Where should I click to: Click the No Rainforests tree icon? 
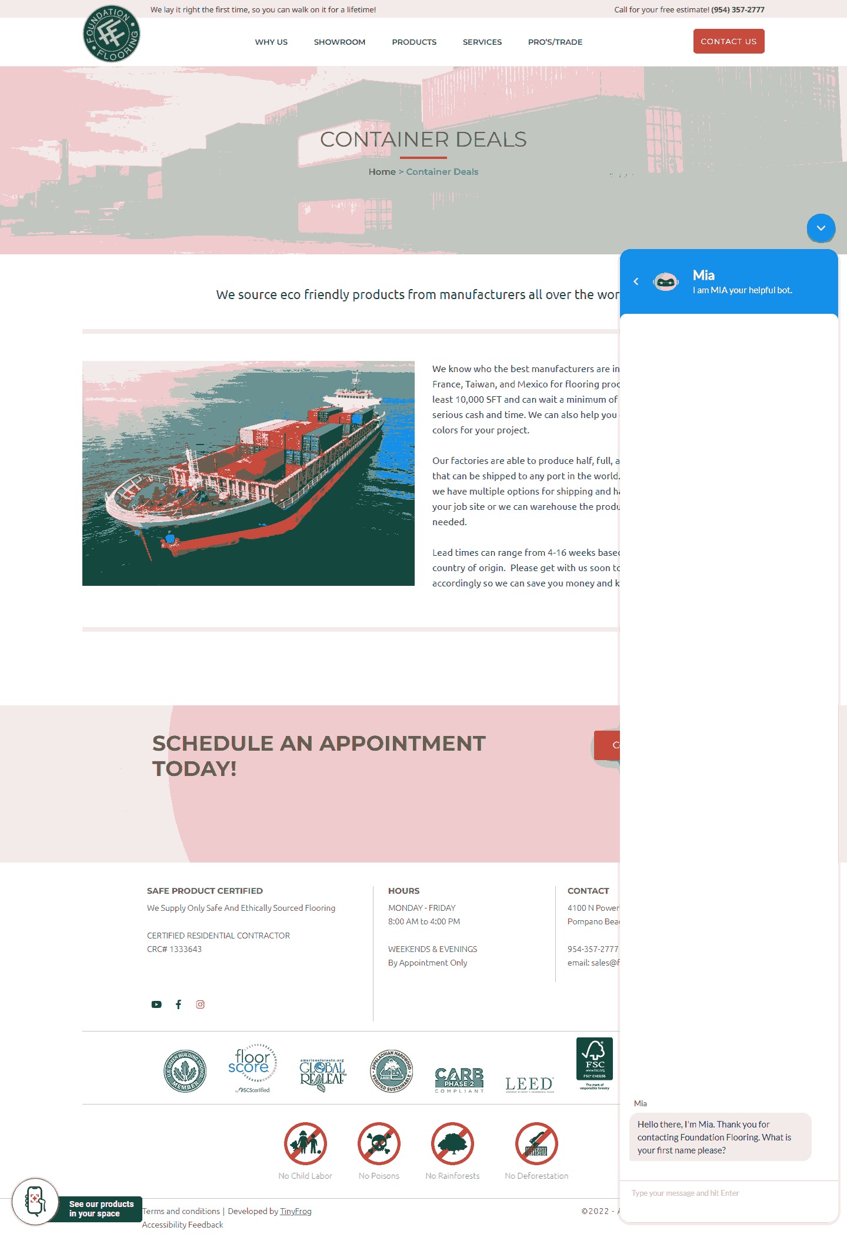click(452, 1143)
